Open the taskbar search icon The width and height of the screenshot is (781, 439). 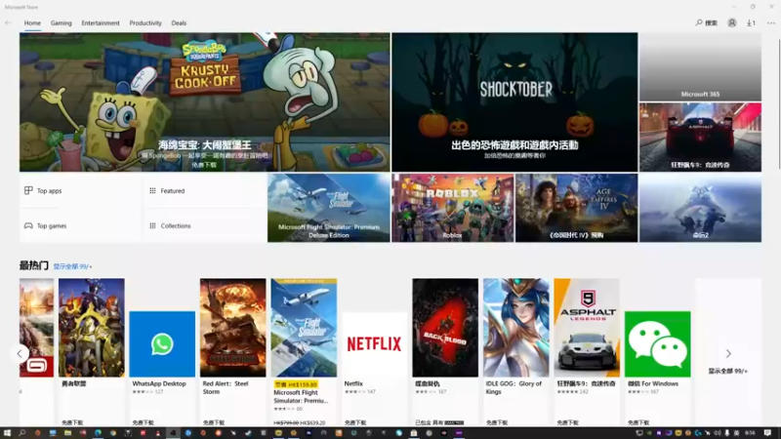[22, 433]
